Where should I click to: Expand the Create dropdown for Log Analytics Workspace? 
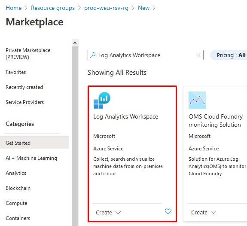click(108, 212)
